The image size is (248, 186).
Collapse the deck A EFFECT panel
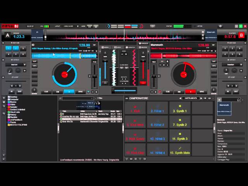coord(3,60)
